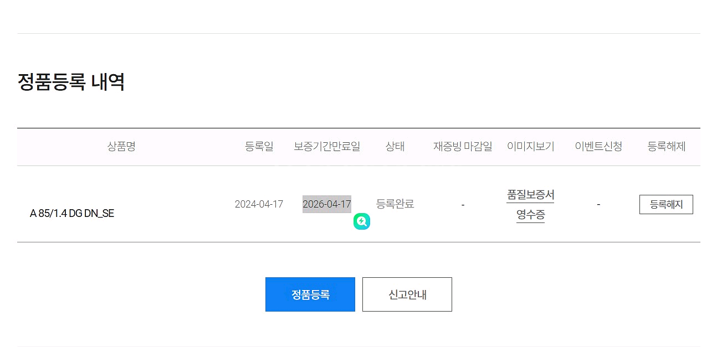This screenshot has height=347, width=727.
Task: Select the 보증기간만료일 column header
Action: coord(327,147)
